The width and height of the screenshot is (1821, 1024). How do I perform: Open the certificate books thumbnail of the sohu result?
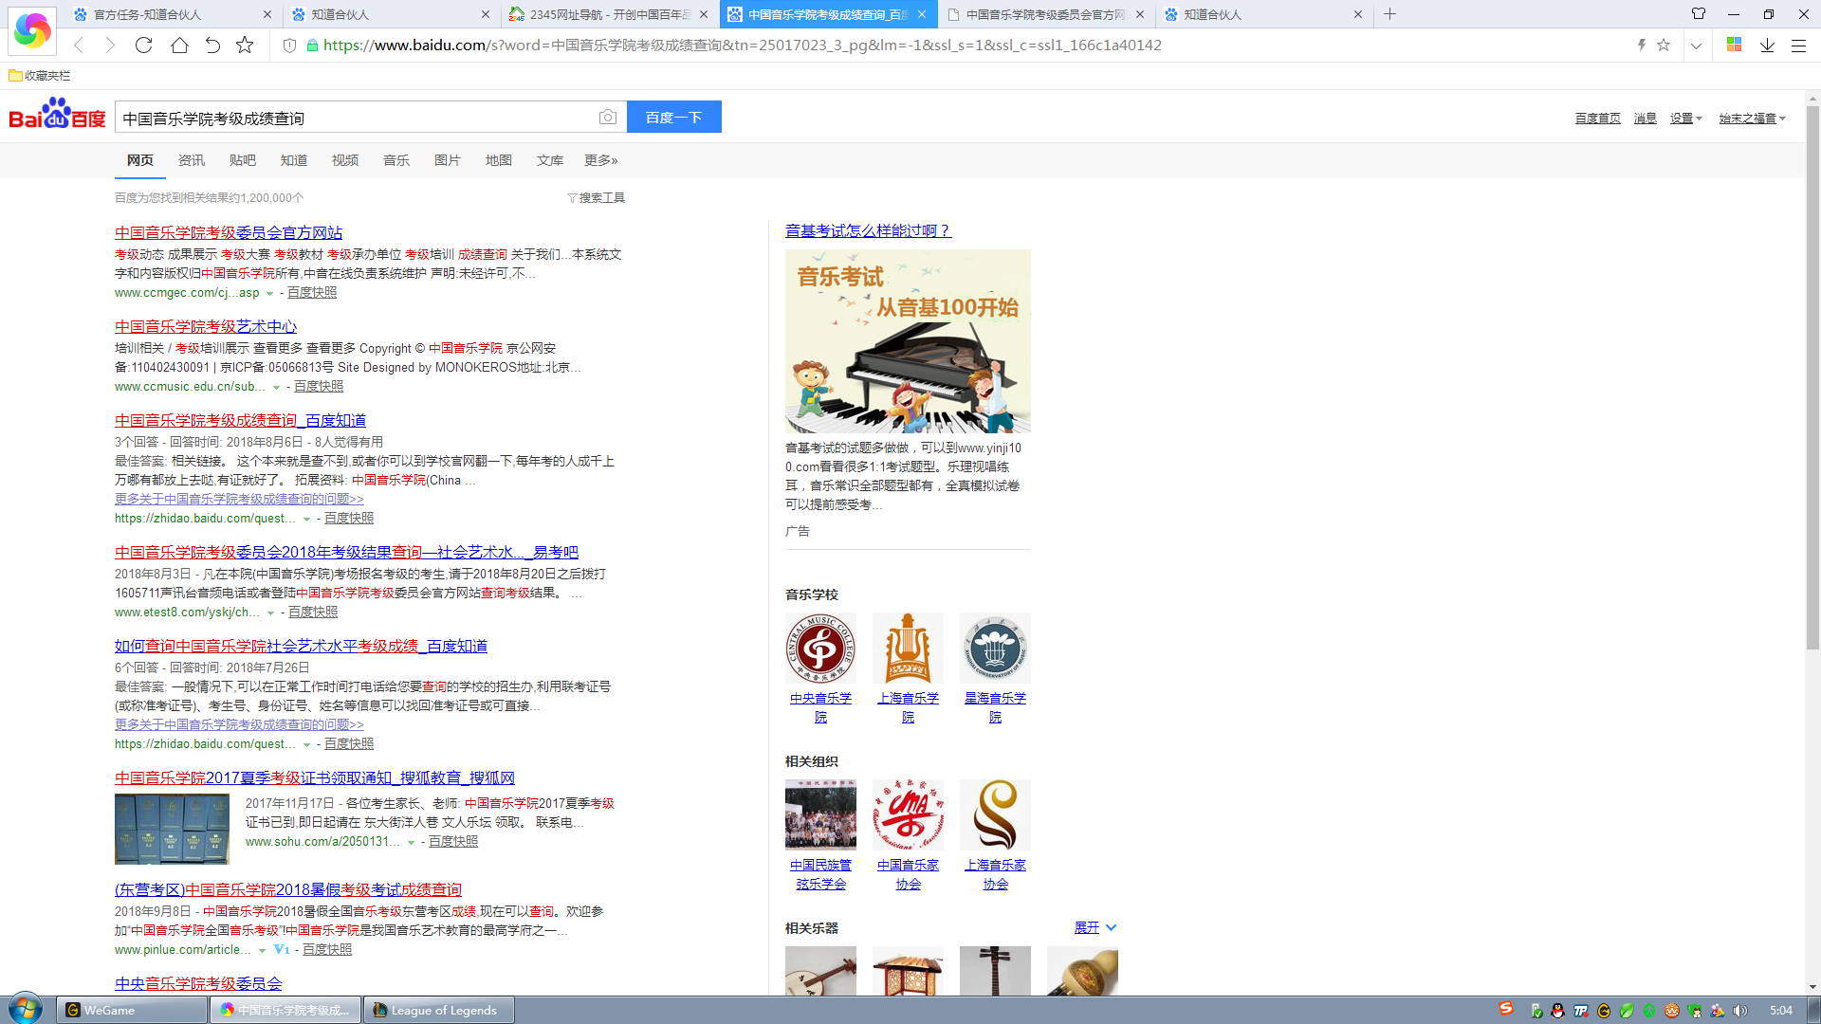coord(172,830)
